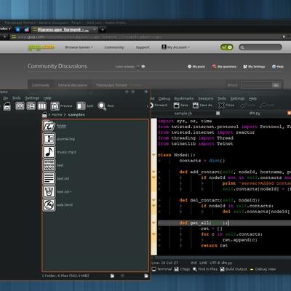Collapse the class Nodes fold marker
Screen dimensions: 291x291
click(154, 155)
